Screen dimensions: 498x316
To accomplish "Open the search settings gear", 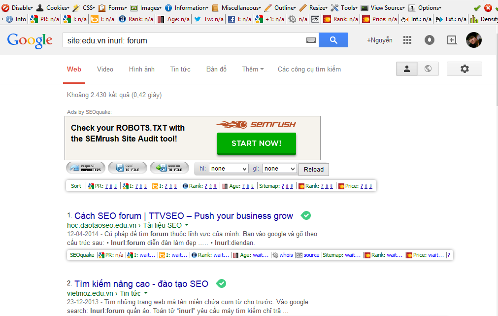I will point(465,69).
